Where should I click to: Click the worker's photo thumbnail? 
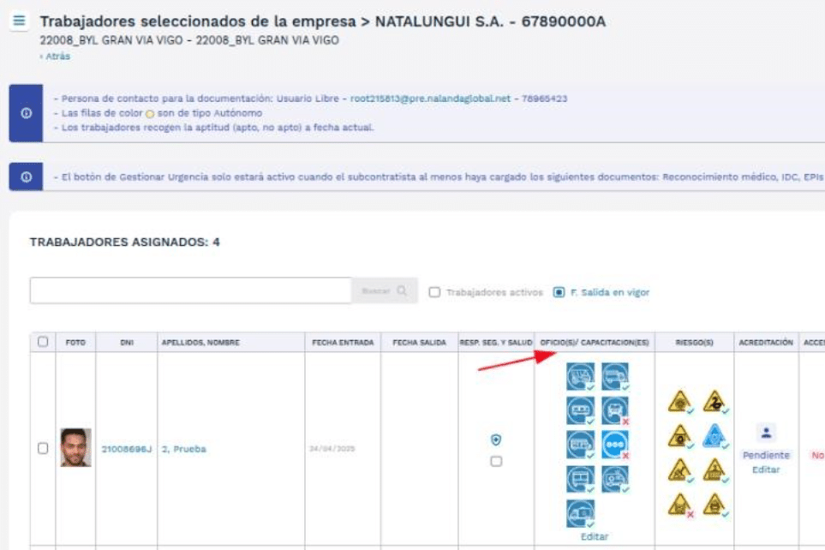click(75, 447)
